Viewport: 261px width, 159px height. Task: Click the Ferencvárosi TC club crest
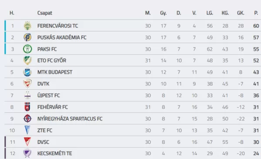click(27, 26)
